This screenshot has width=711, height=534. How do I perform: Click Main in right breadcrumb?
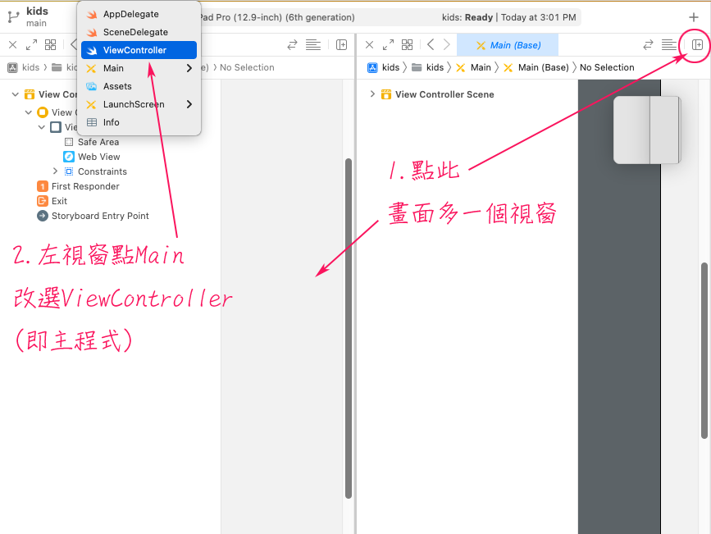click(x=473, y=67)
